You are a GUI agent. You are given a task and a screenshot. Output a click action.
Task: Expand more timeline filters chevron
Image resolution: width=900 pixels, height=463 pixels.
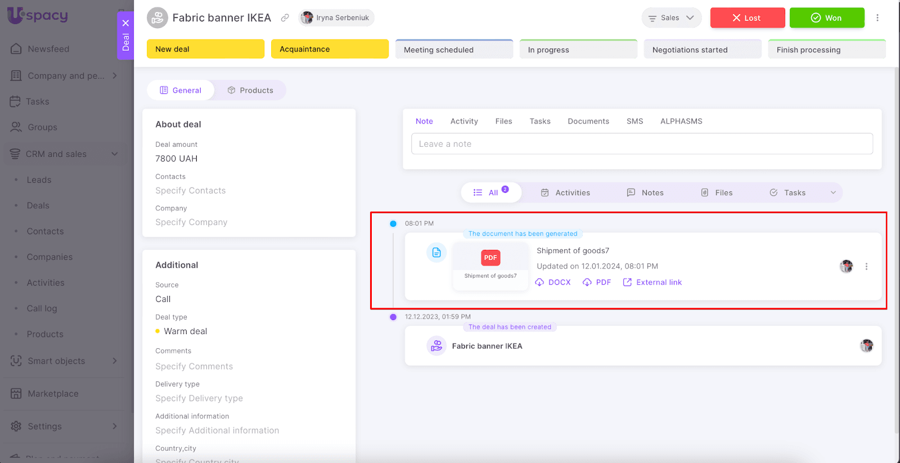tap(833, 192)
